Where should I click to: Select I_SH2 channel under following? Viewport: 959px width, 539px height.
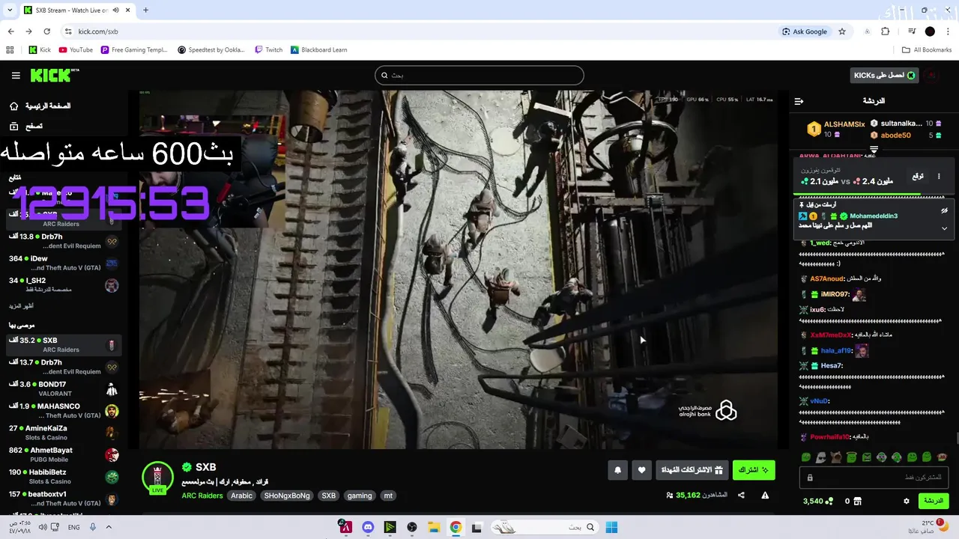pyautogui.click(x=64, y=284)
